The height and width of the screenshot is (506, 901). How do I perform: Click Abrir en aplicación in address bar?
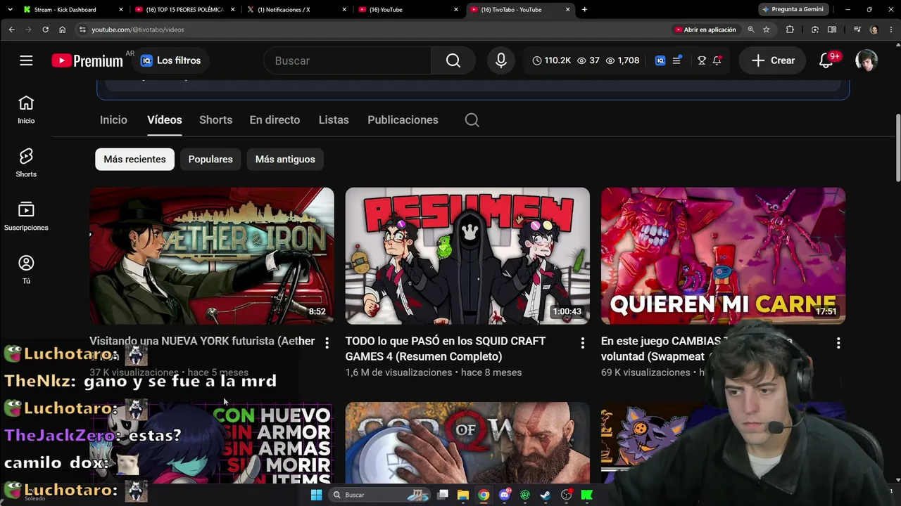coord(705,30)
